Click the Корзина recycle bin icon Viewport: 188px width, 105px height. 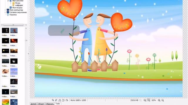8,15
